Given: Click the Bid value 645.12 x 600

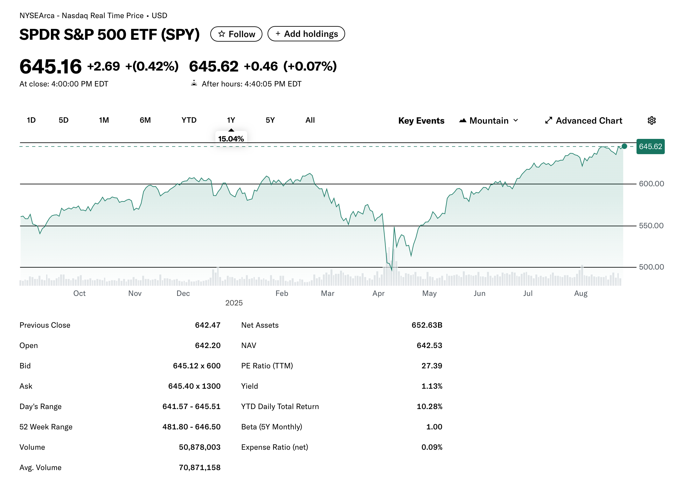Looking at the screenshot, I should tap(197, 366).
